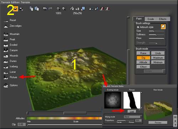Viewport: 178px width, 129px height.
Task: Cancel the import with the X button
Action: [175, 121]
